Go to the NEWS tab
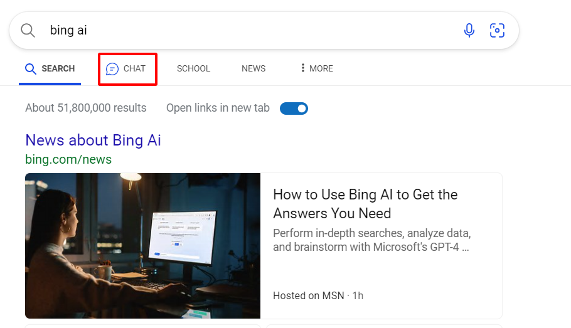The width and height of the screenshot is (571, 328). click(253, 68)
